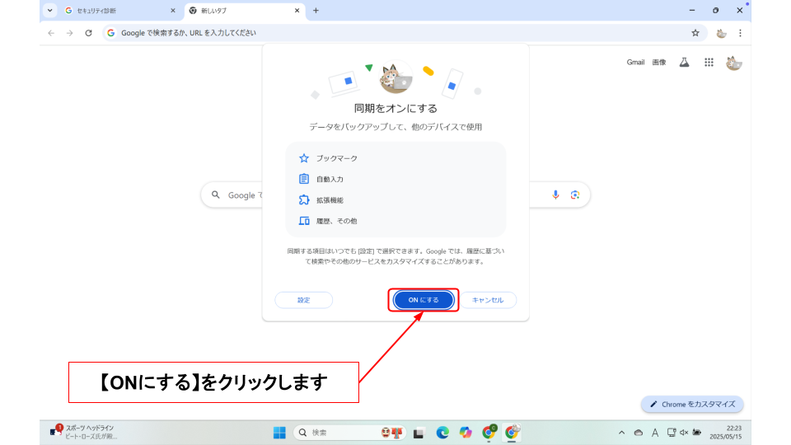Open the 画像 link

[x=658, y=63]
